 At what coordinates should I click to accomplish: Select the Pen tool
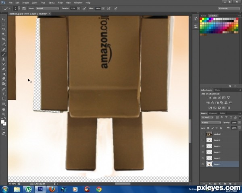click(4, 89)
